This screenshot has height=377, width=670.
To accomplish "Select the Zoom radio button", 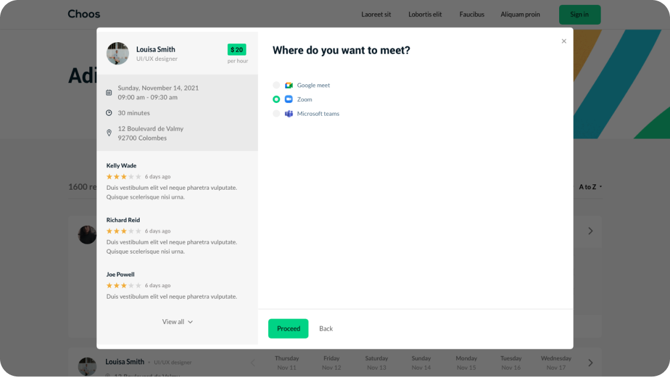I will [277, 99].
